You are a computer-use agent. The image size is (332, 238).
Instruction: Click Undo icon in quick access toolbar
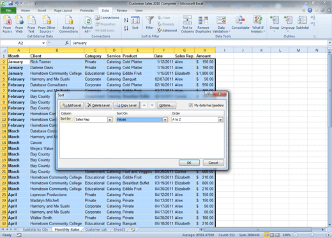(17, 3)
